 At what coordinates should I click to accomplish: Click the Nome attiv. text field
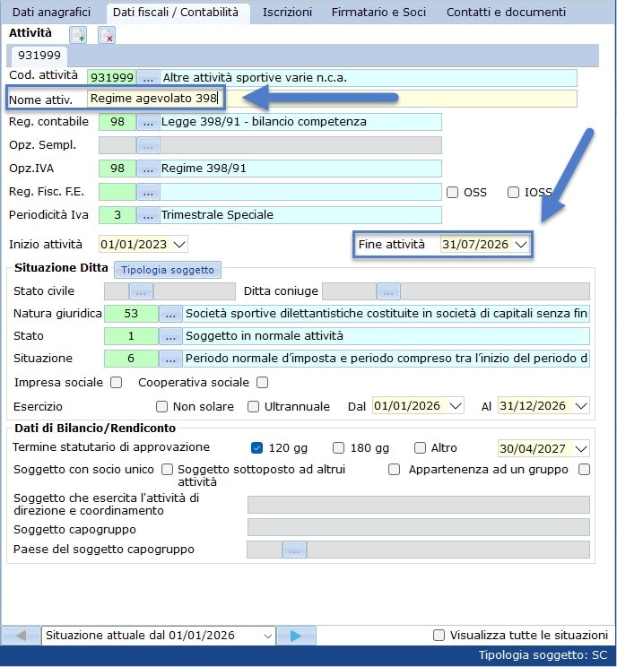pos(332,99)
